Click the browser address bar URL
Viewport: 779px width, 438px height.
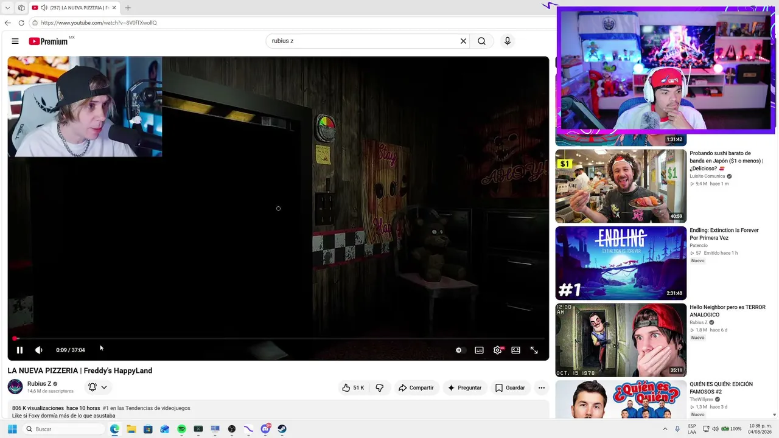coord(99,23)
